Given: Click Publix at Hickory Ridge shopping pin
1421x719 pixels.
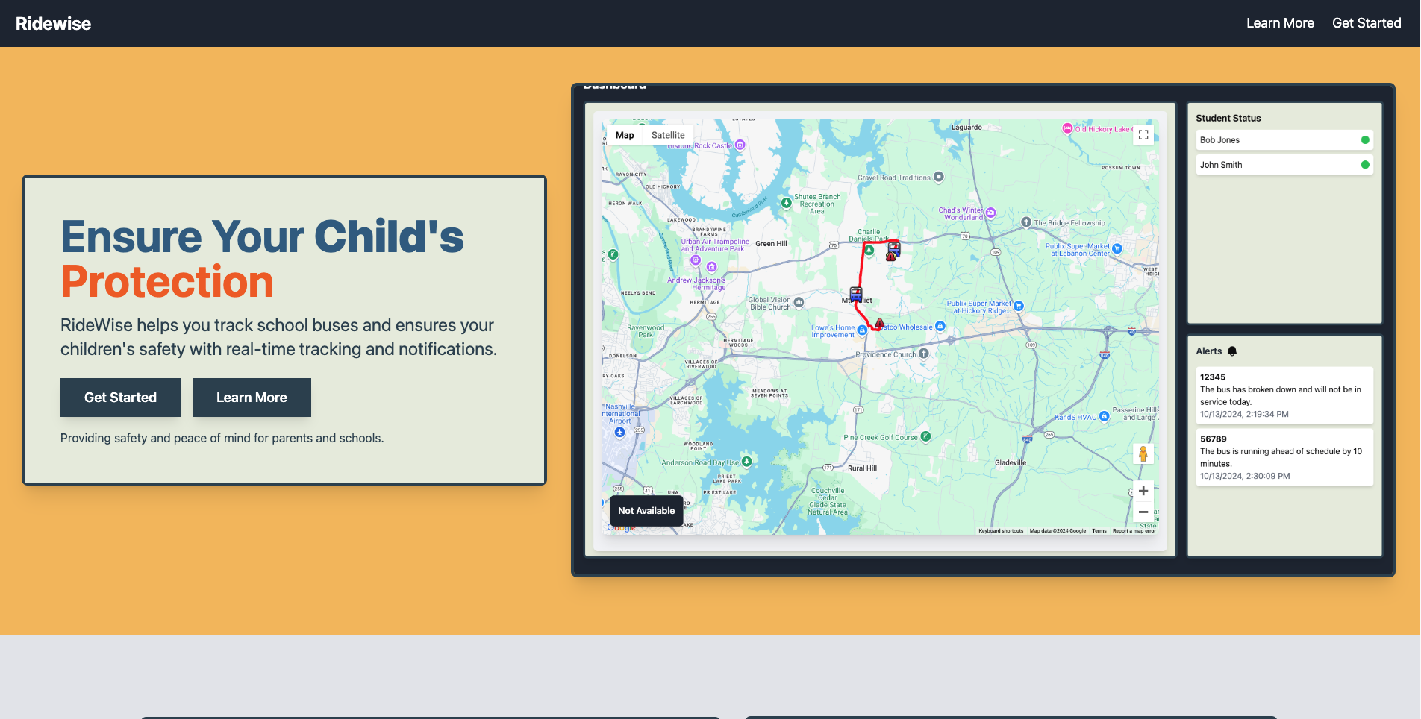Looking at the screenshot, I should coord(1019,306).
